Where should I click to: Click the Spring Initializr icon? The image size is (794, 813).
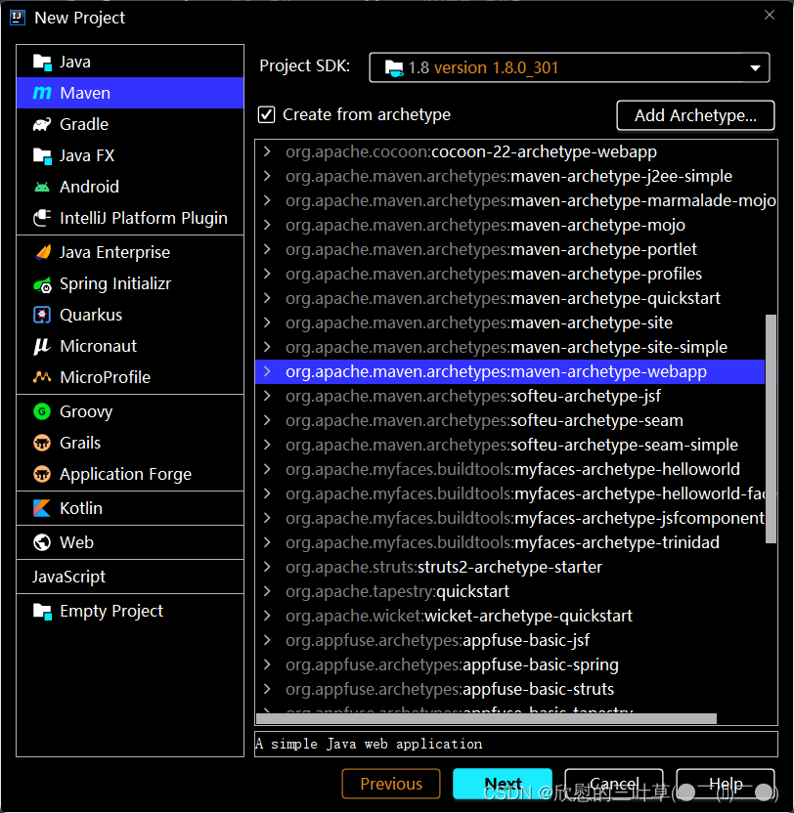click(42, 284)
